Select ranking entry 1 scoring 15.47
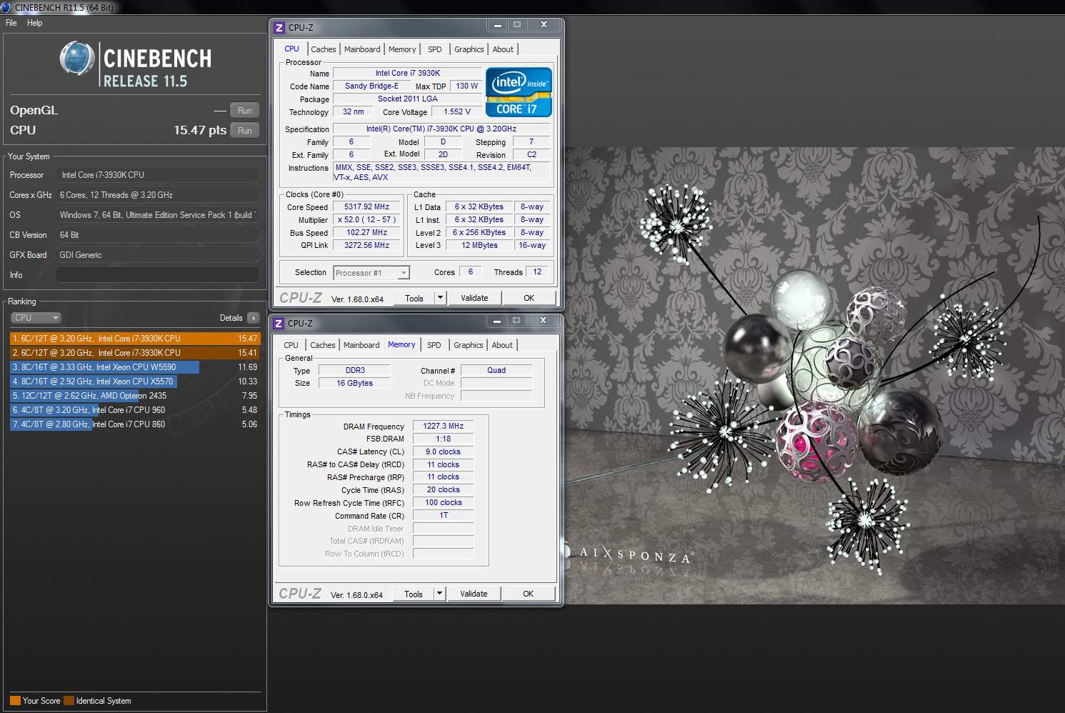The width and height of the screenshot is (1065, 713). point(135,339)
